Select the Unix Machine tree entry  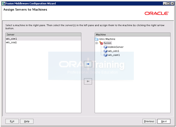tap(107, 39)
